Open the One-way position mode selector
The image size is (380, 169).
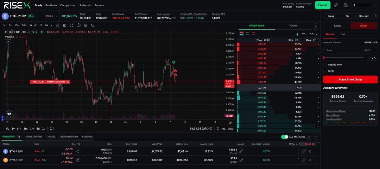(364, 16)
